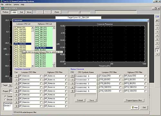Select COR slot 2 on right sidebar
161x116 pixels.
click(x=157, y=28)
